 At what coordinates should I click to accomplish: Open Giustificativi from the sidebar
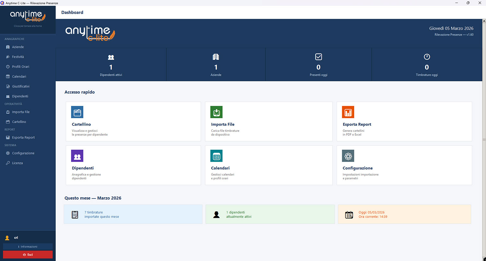20,86
